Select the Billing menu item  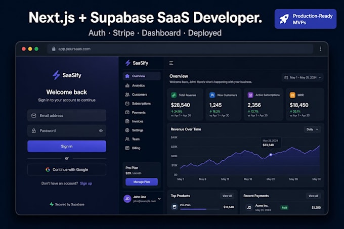pyautogui.click(x=142, y=148)
